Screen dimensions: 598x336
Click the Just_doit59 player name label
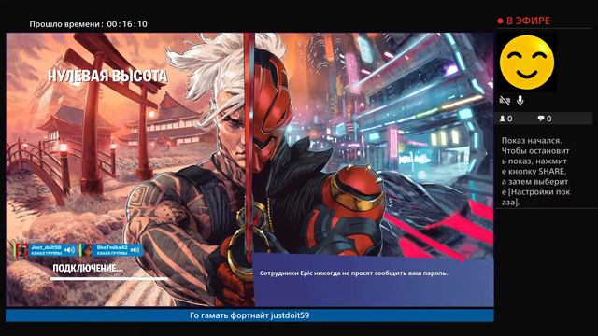(46, 247)
